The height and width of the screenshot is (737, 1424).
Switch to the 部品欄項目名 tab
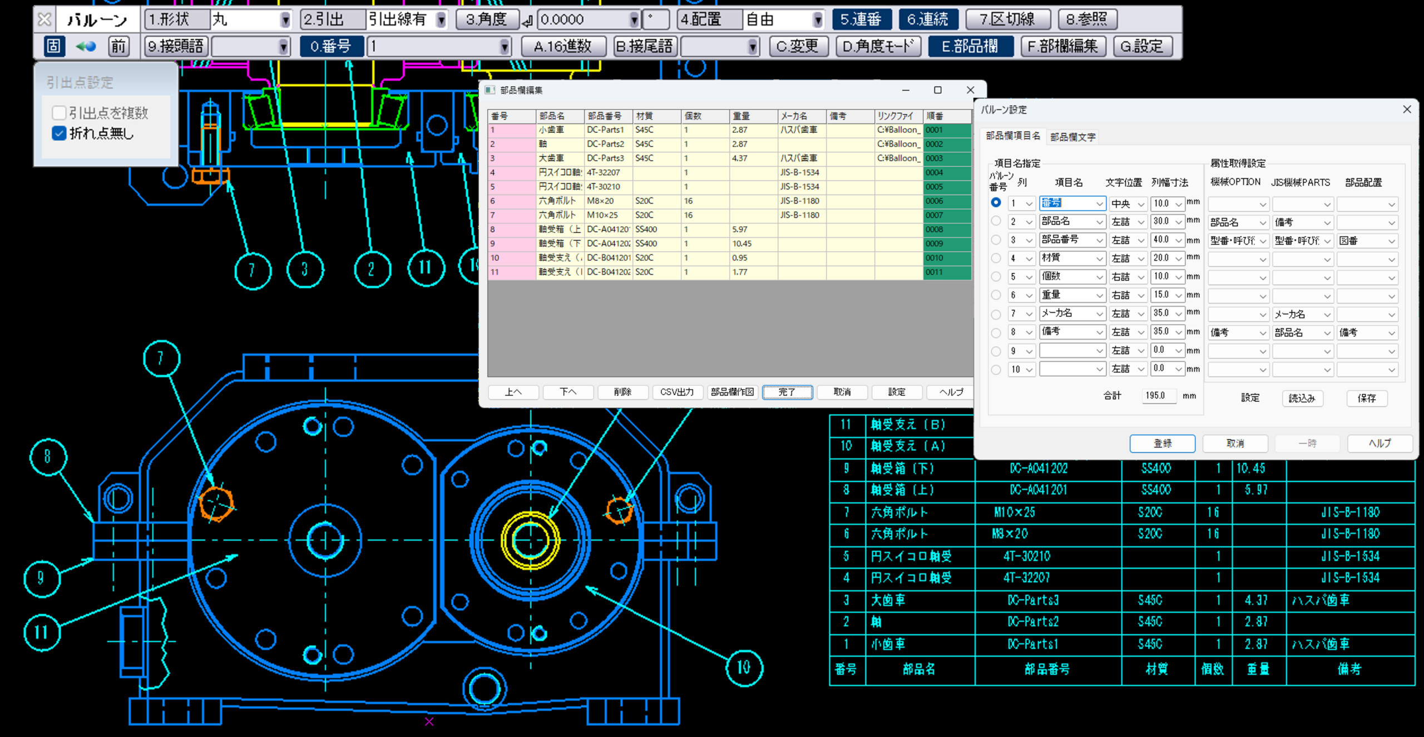1013,136
